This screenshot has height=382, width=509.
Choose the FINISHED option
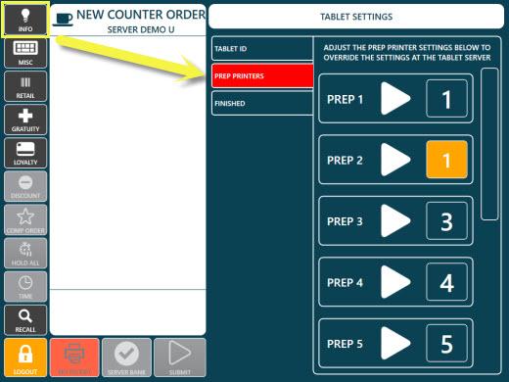262,104
